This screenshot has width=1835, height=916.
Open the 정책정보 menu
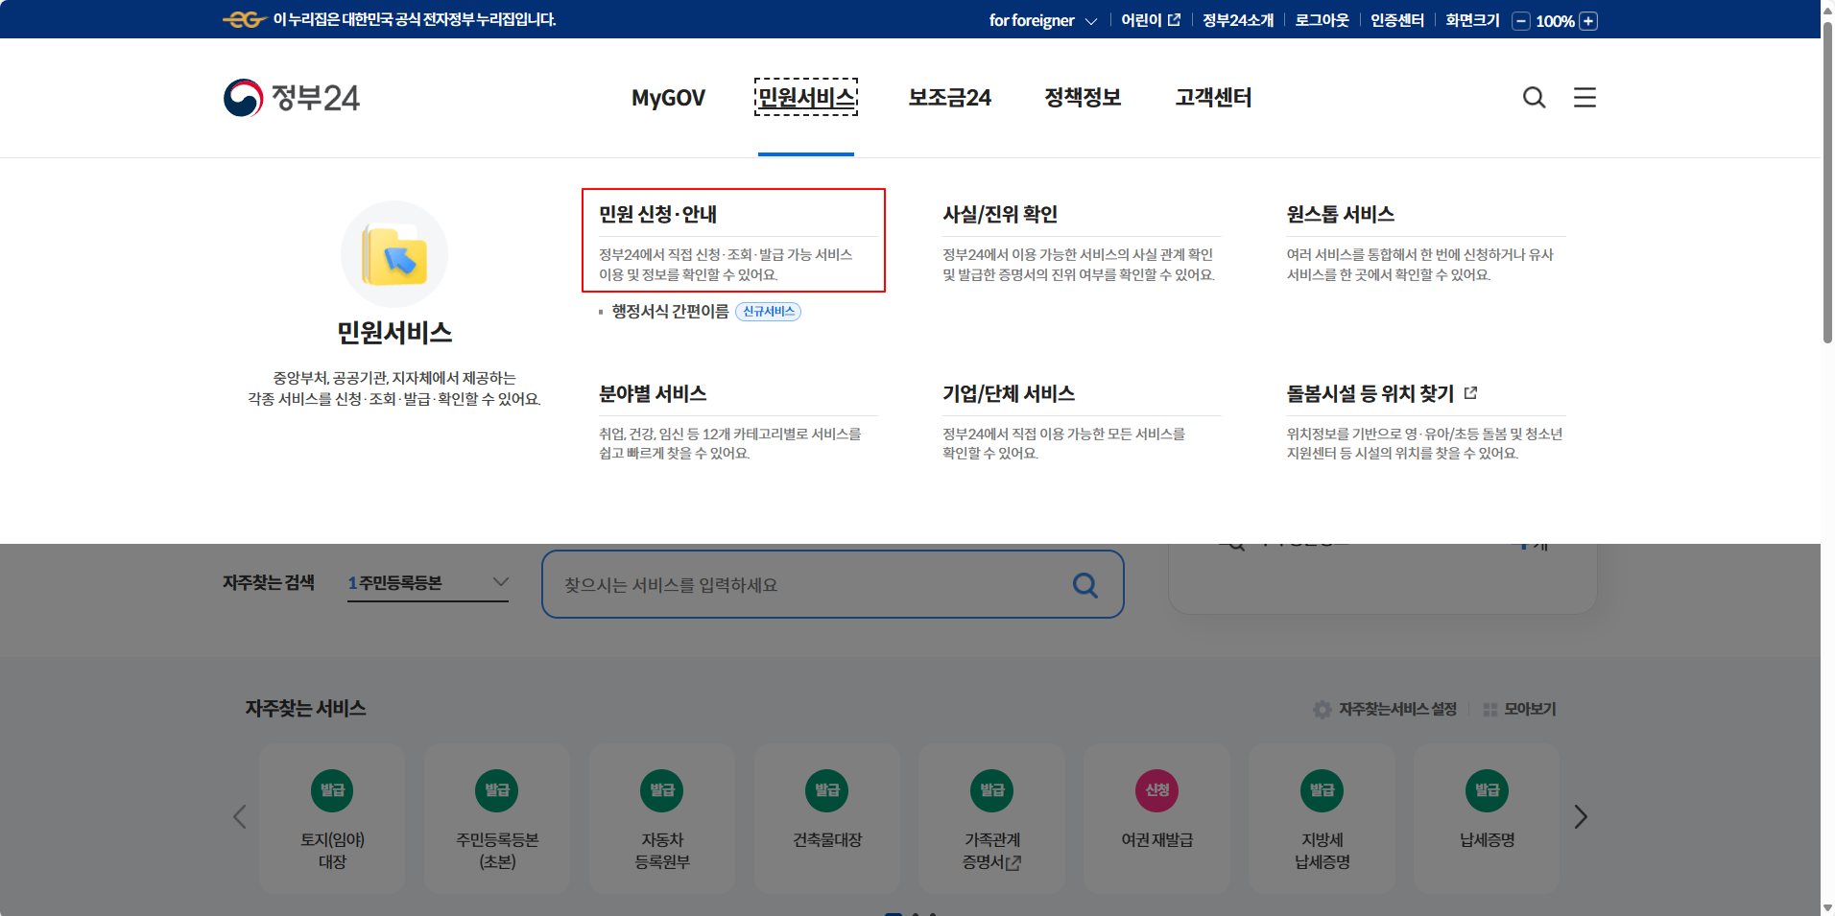1083,98
